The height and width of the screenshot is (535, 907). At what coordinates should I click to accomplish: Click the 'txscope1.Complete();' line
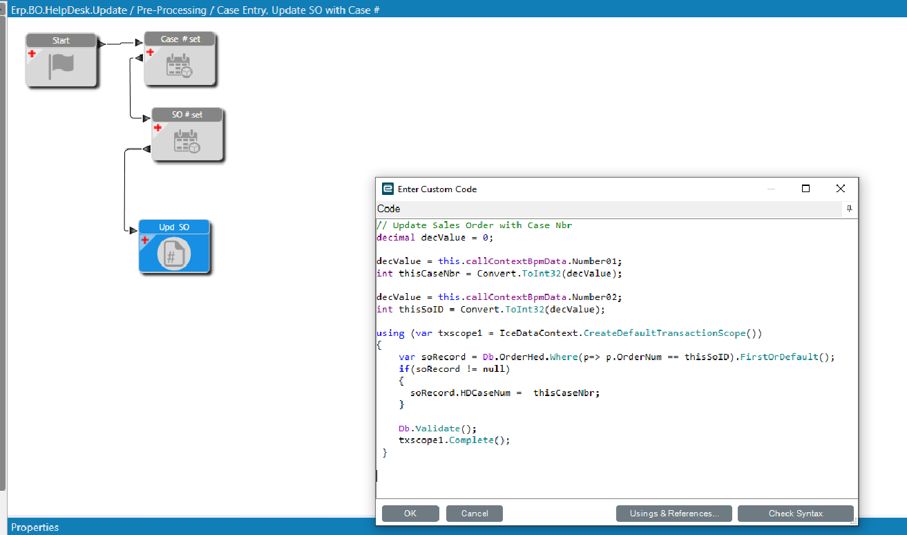454,440
